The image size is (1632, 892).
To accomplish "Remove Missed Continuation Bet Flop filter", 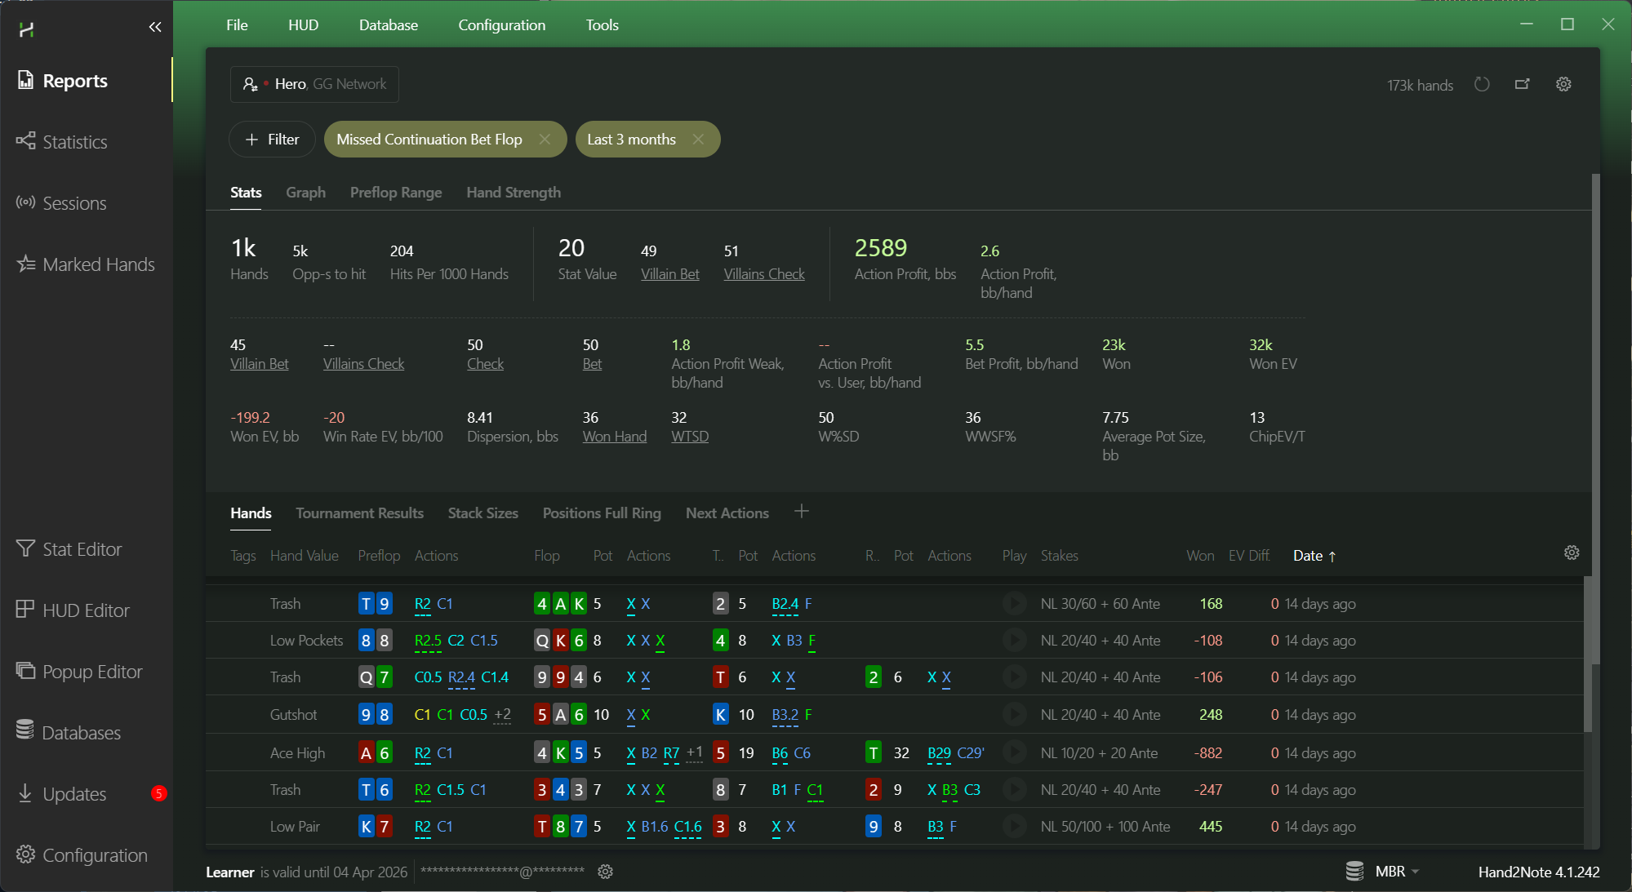I will pyautogui.click(x=545, y=140).
